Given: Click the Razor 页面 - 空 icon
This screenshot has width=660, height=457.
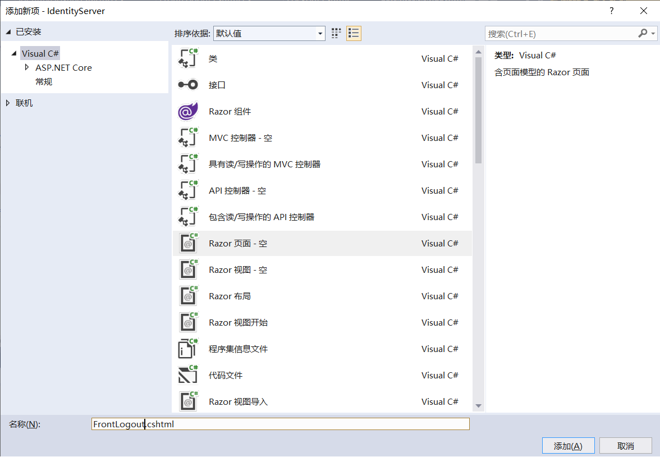Looking at the screenshot, I should 187,243.
